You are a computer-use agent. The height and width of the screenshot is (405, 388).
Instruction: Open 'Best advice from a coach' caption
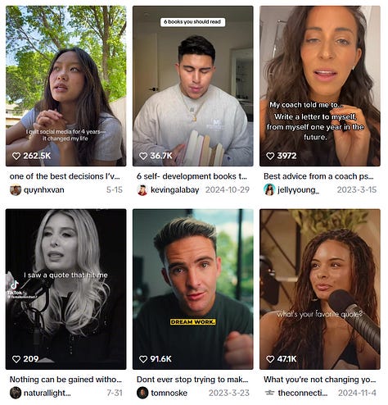[x=318, y=176]
